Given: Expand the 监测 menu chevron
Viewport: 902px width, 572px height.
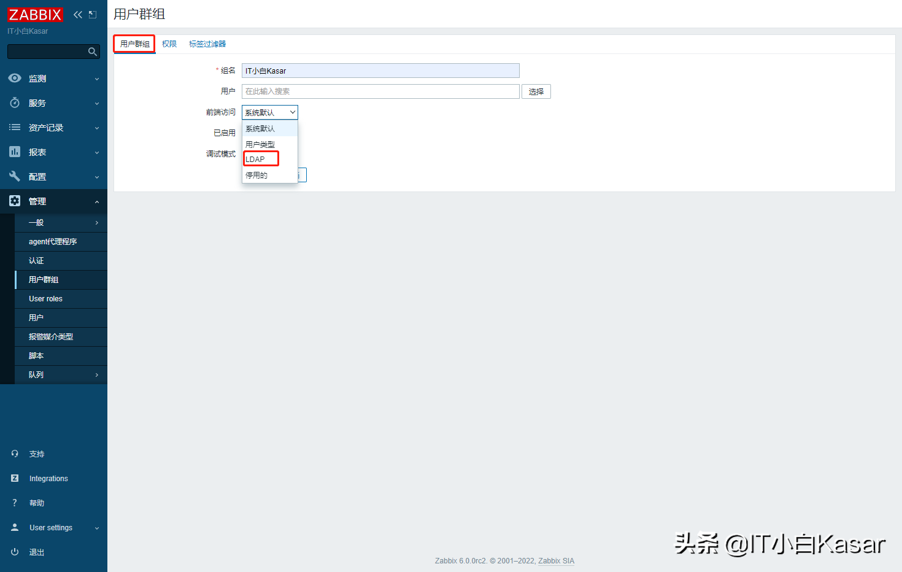Looking at the screenshot, I should point(97,79).
